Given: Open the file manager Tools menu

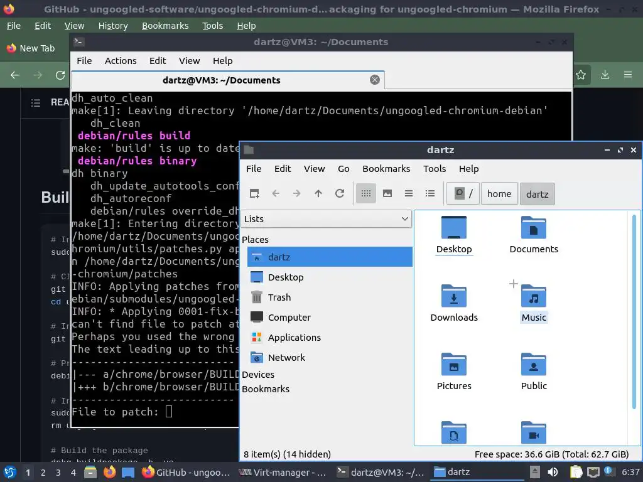Looking at the screenshot, I should 435,169.
